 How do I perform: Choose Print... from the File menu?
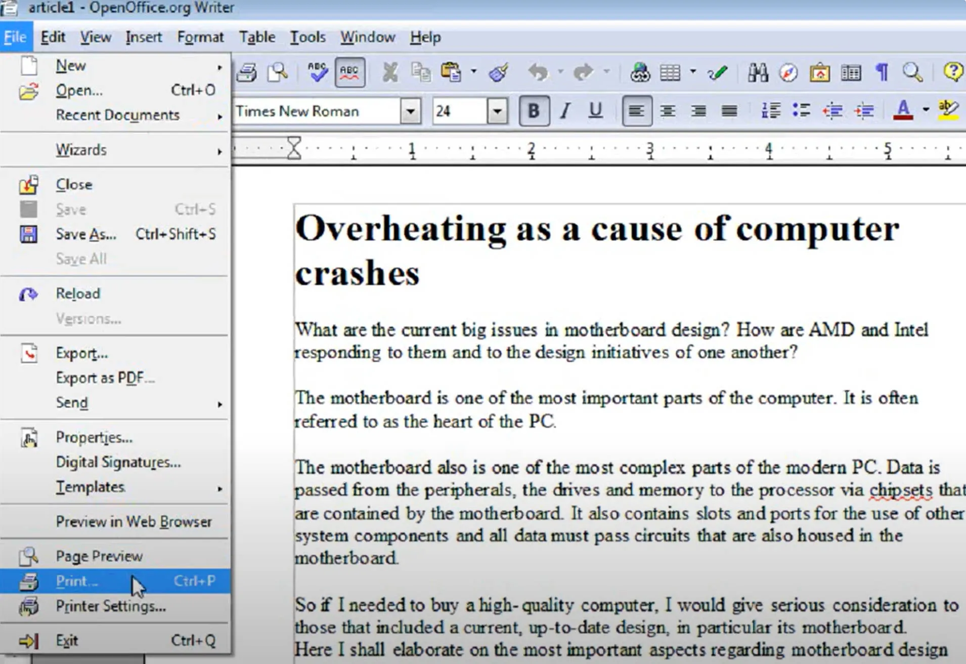pos(115,581)
